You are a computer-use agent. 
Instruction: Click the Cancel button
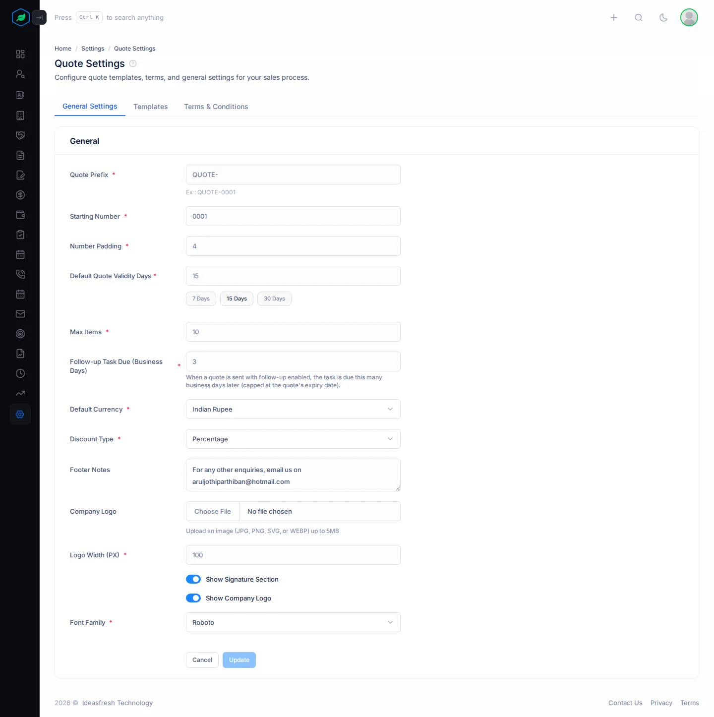(202, 660)
